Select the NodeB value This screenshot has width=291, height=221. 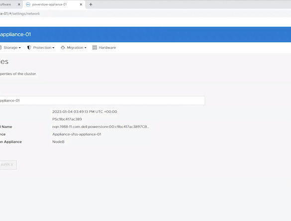pos(58,142)
